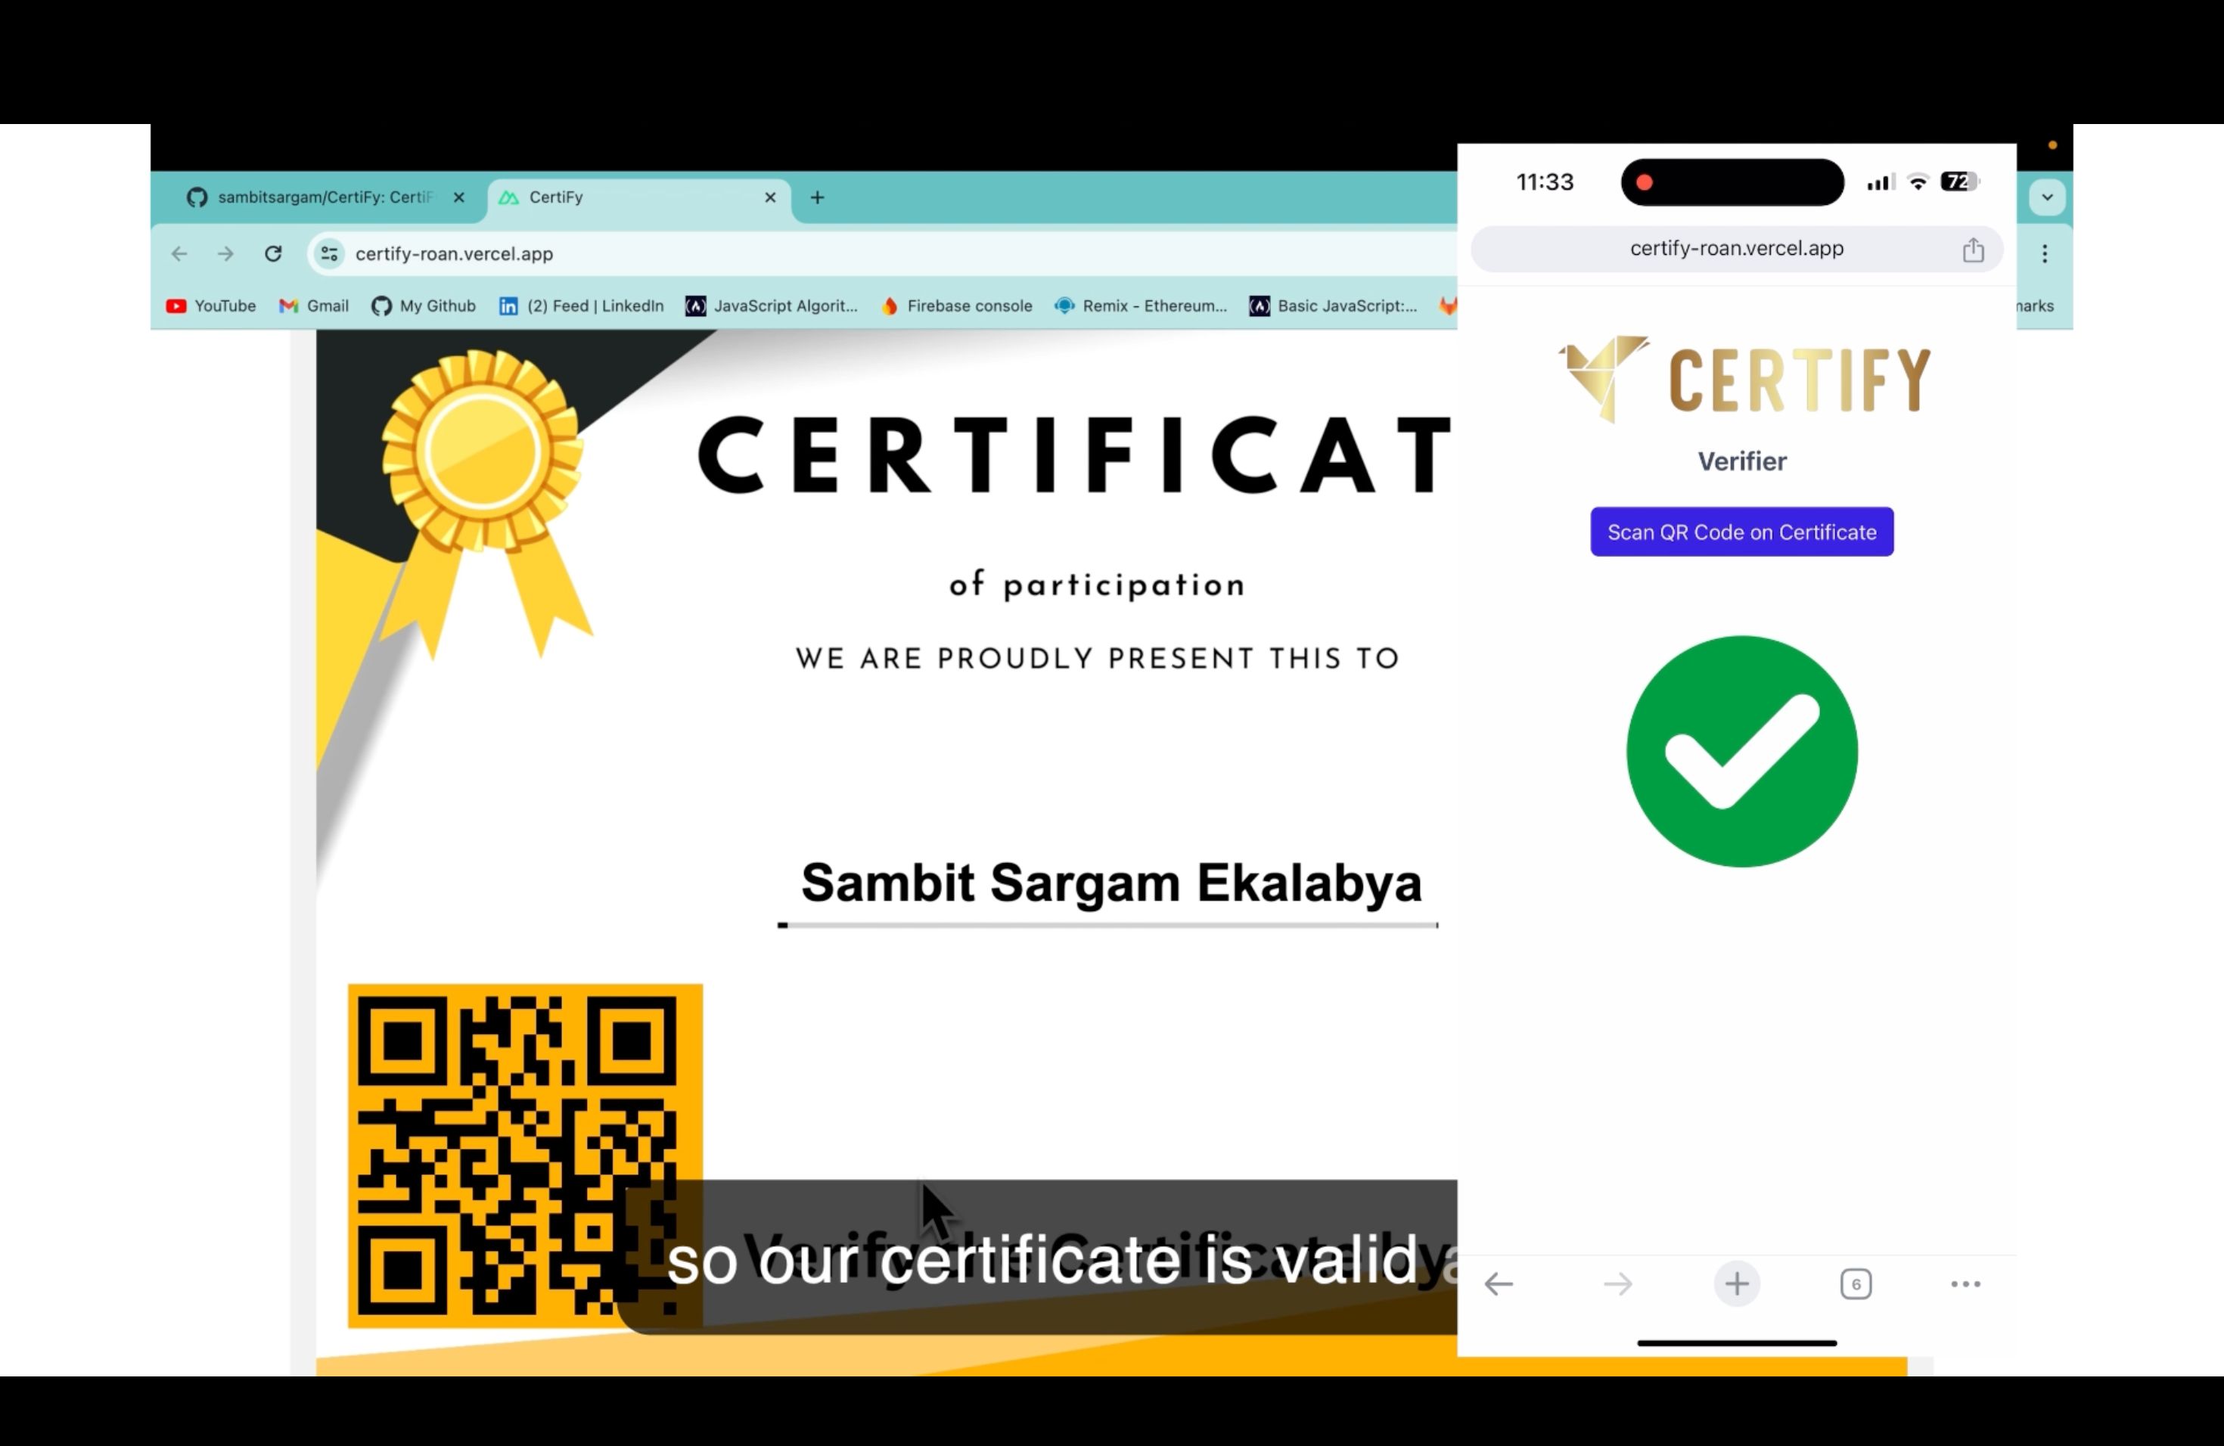The width and height of the screenshot is (2224, 1446).
Task: Click the green checkmark verification icon
Action: 1743,750
